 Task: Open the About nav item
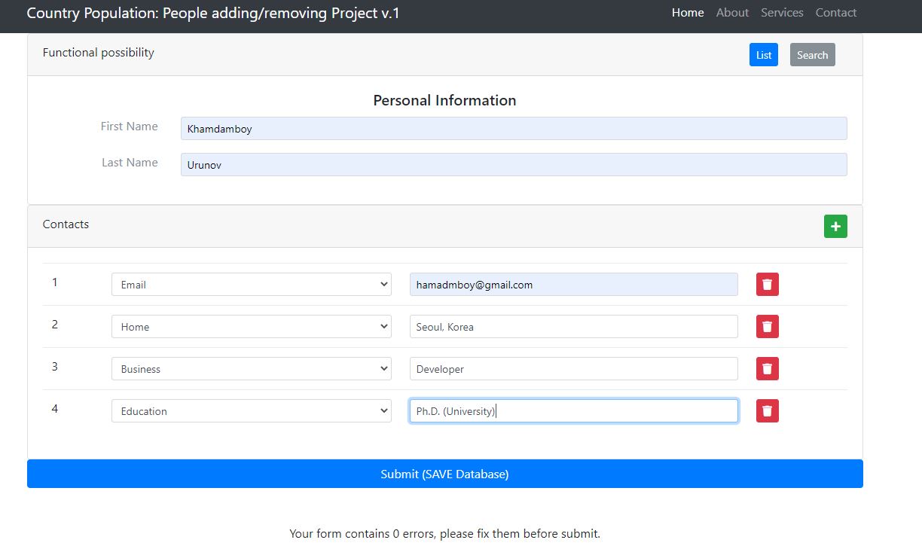tap(732, 13)
